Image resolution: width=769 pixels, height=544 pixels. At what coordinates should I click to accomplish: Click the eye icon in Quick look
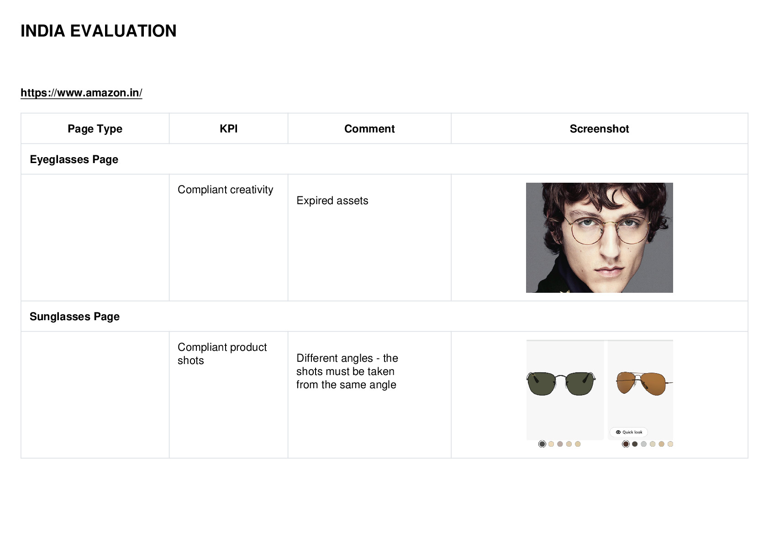click(x=618, y=432)
